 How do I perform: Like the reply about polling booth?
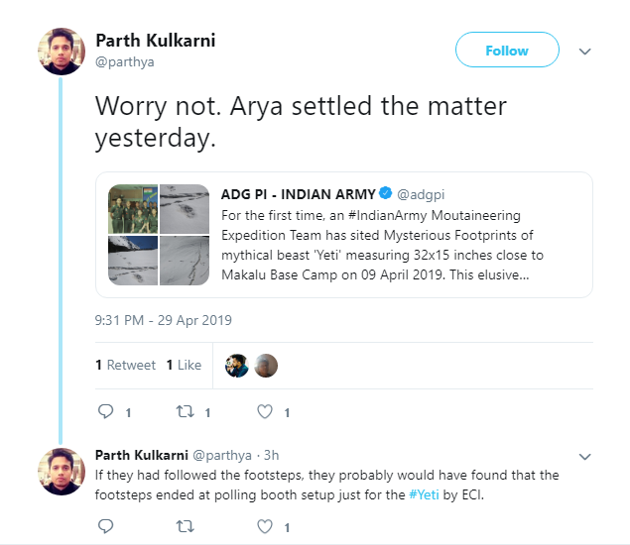(x=265, y=526)
